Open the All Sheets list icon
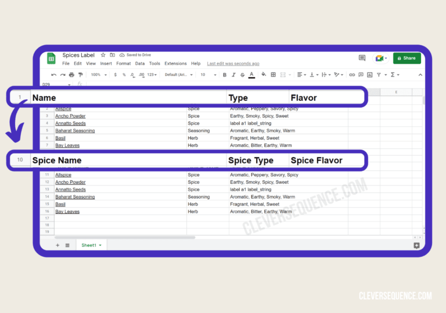 (x=67, y=245)
